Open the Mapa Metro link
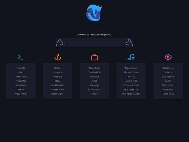 [x=21, y=94]
